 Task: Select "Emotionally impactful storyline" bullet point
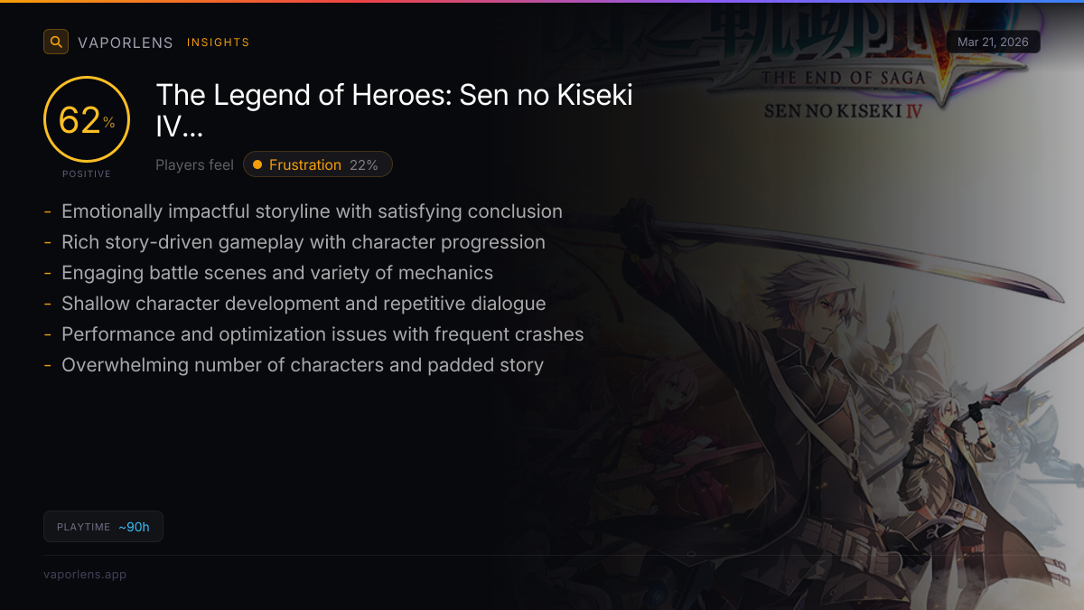(312, 211)
